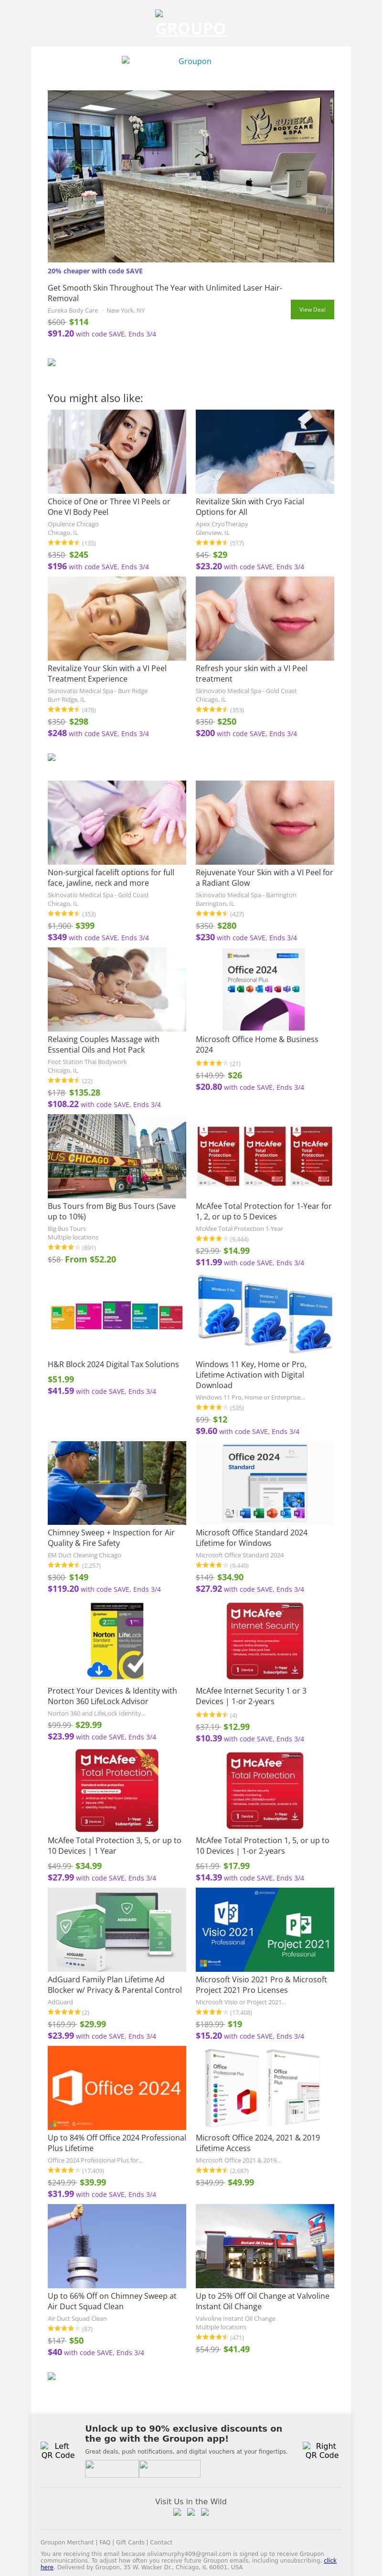The height and width of the screenshot is (2576, 382).
Task: Click the View Deal button
Action: 312,309
